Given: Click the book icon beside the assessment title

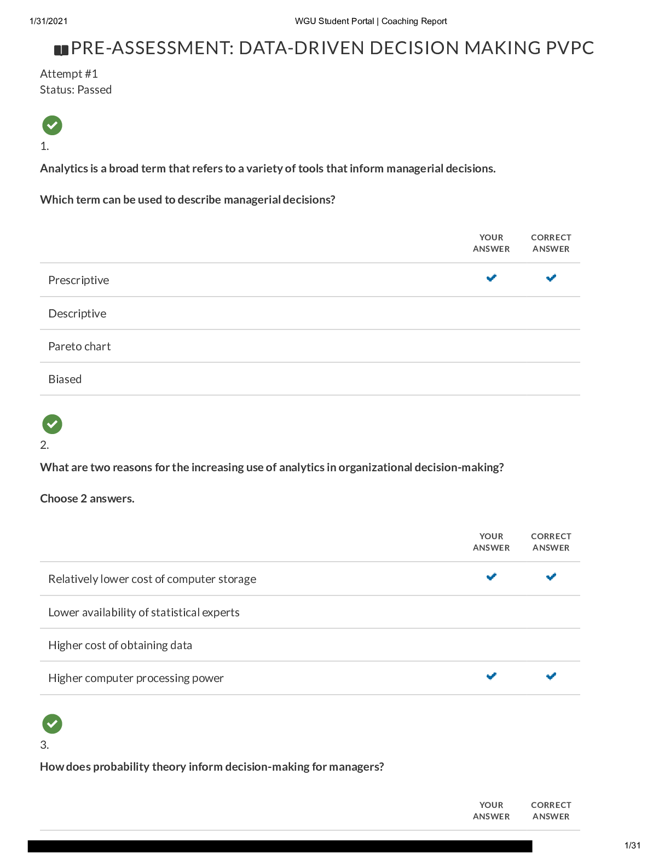Looking at the screenshot, I should click(61, 50).
